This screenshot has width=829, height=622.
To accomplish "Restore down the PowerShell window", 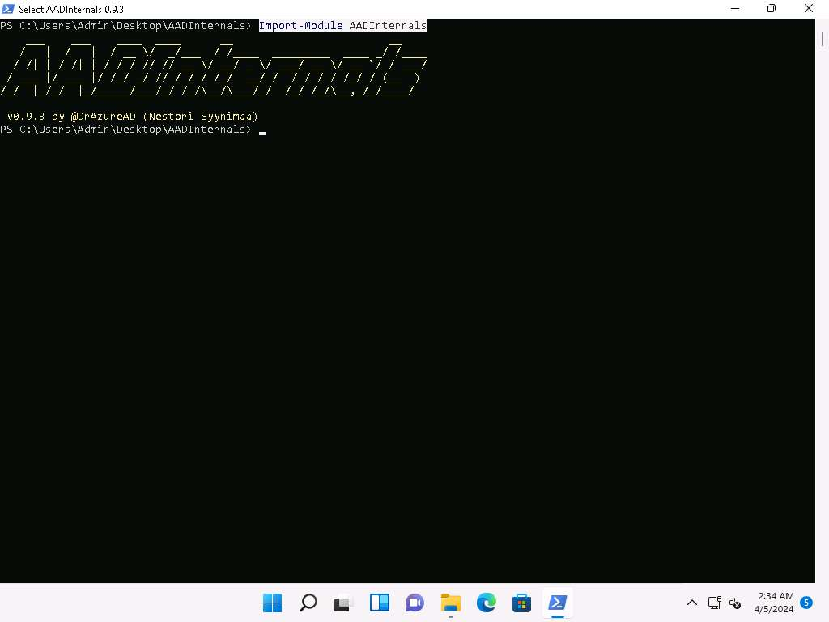I will [772, 9].
